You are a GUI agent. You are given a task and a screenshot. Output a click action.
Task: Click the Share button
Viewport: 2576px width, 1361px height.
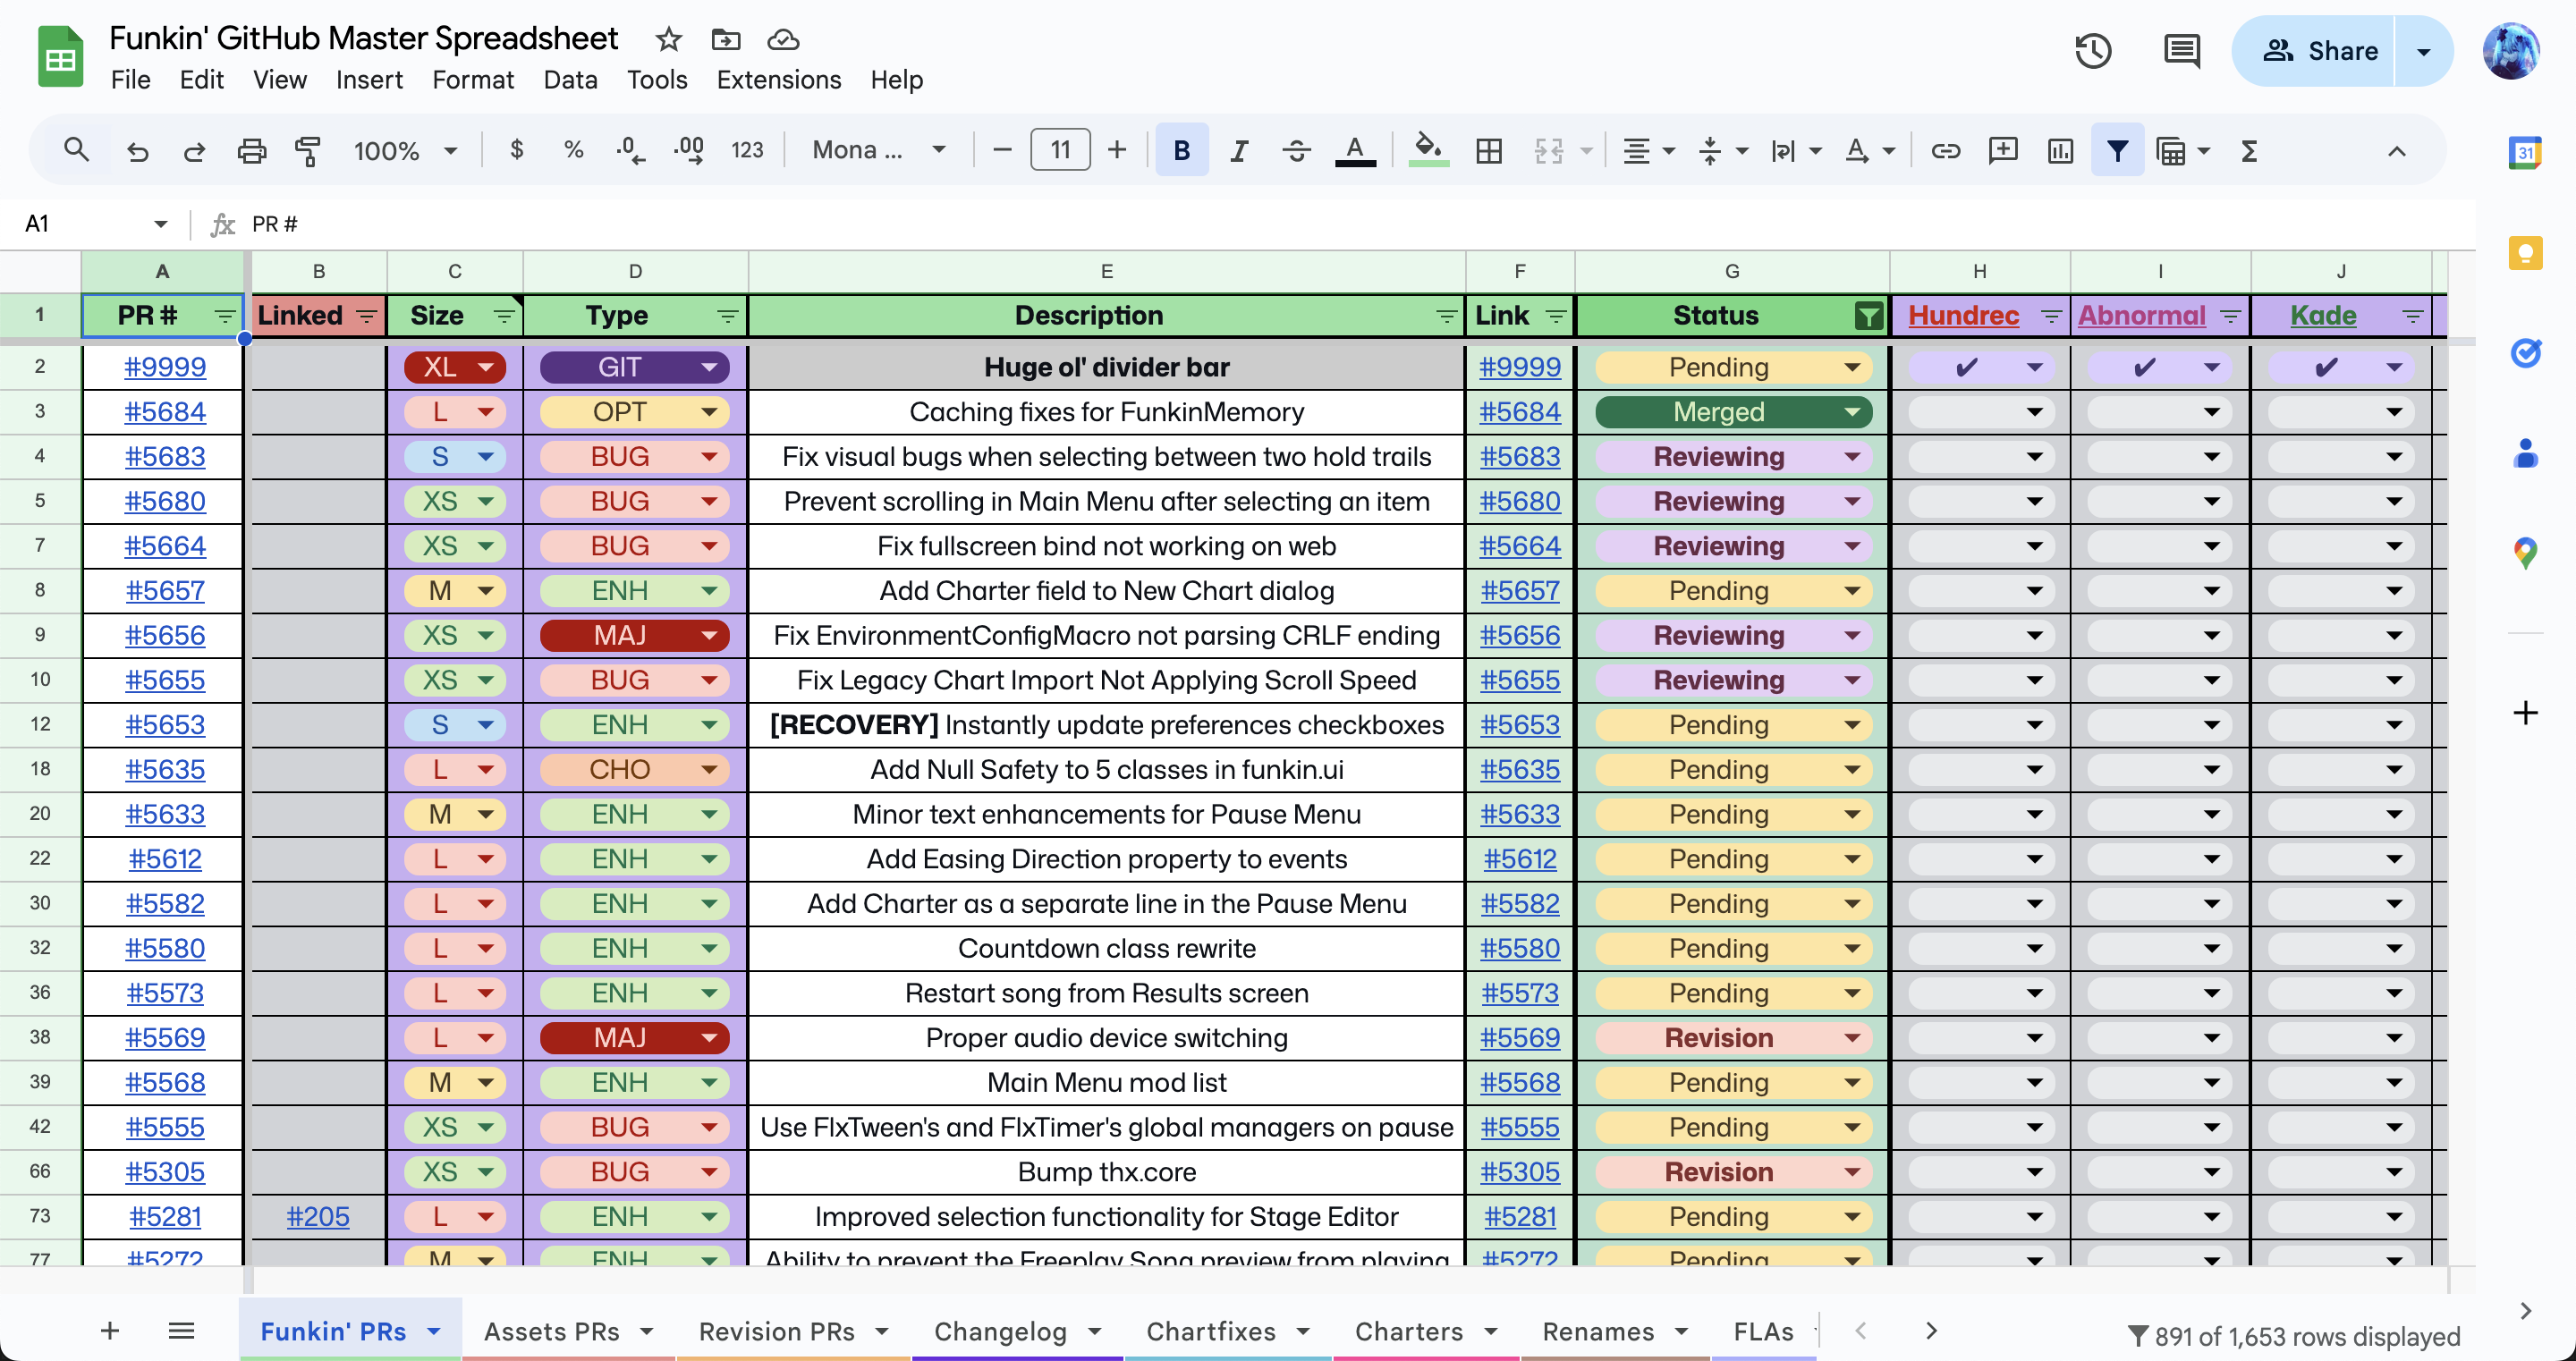coord(2319,51)
